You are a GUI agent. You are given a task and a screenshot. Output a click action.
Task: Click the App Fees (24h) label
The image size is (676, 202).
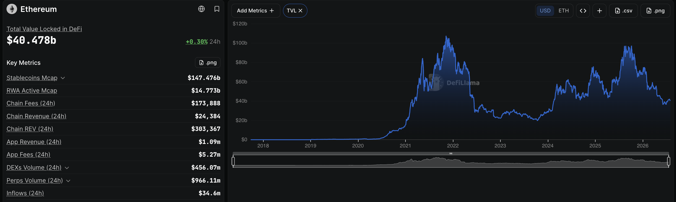[x=28, y=154]
